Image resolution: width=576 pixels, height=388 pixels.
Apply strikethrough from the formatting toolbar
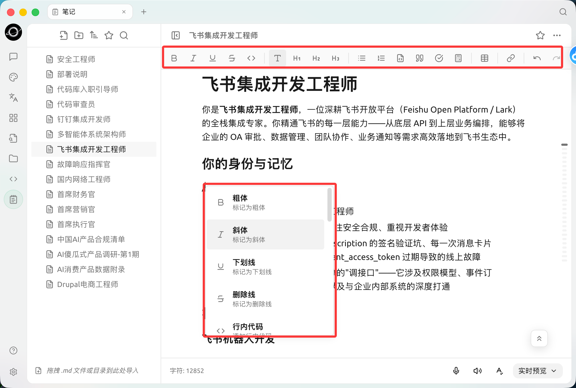(x=232, y=58)
